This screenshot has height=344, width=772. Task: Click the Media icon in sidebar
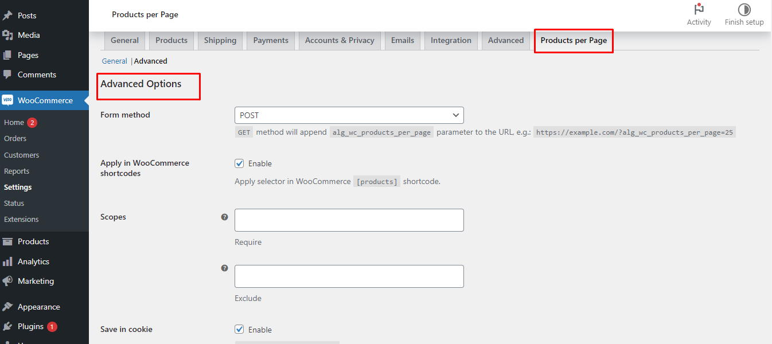coord(7,35)
